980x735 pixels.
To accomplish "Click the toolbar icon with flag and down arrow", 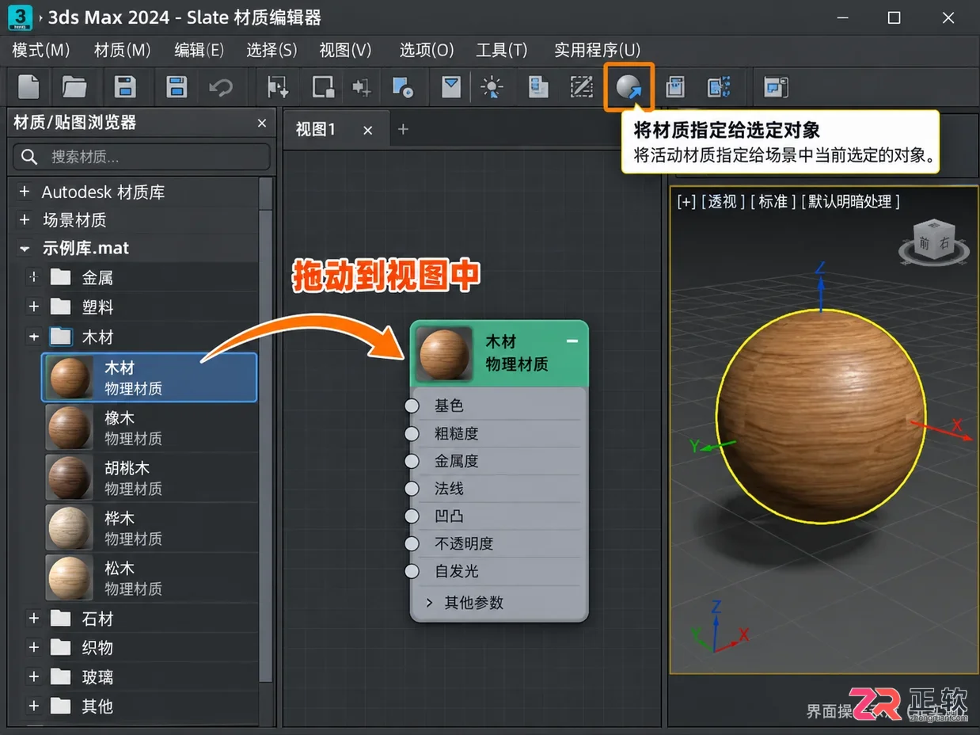I will 277,86.
